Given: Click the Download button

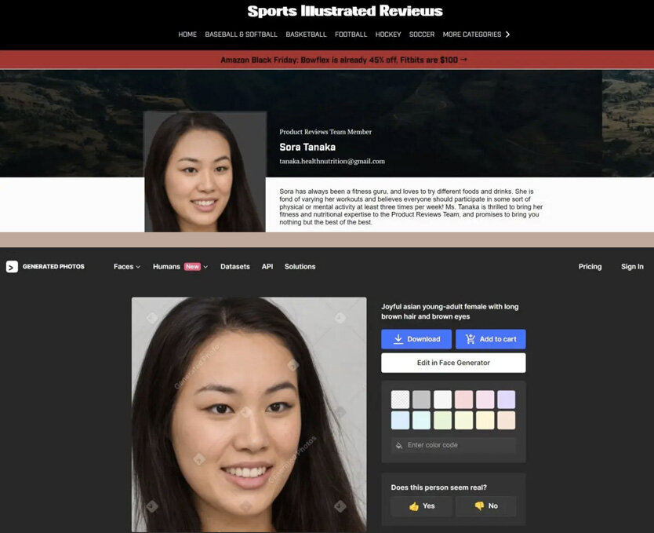Looking at the screenshot, I should tap(416, 339).
